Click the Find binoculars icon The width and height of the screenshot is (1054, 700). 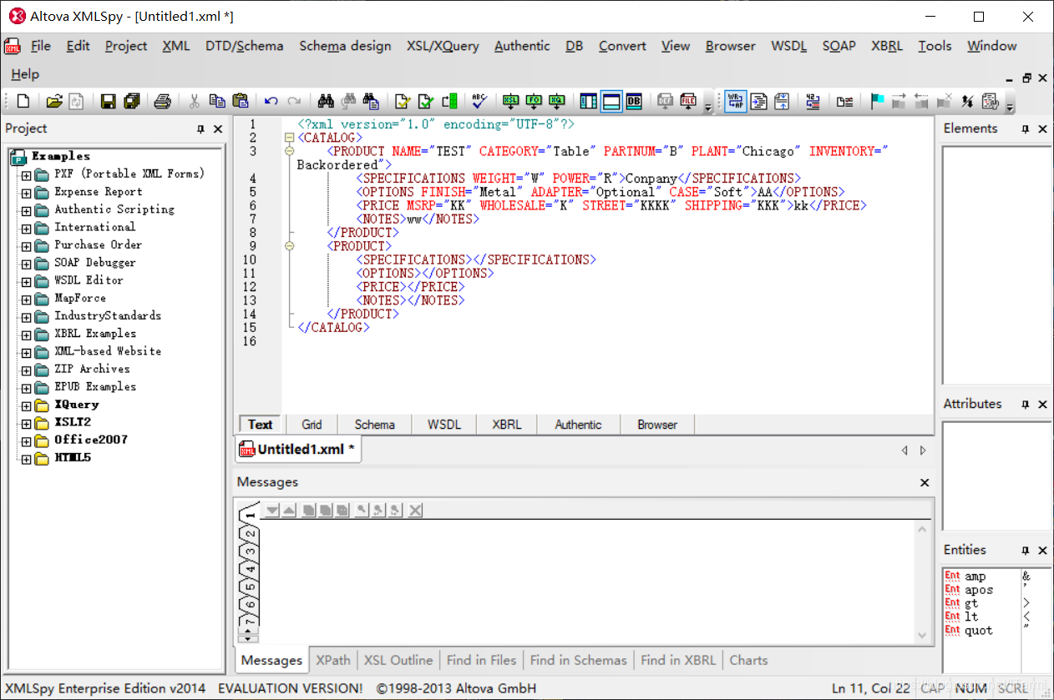(326, 102)
